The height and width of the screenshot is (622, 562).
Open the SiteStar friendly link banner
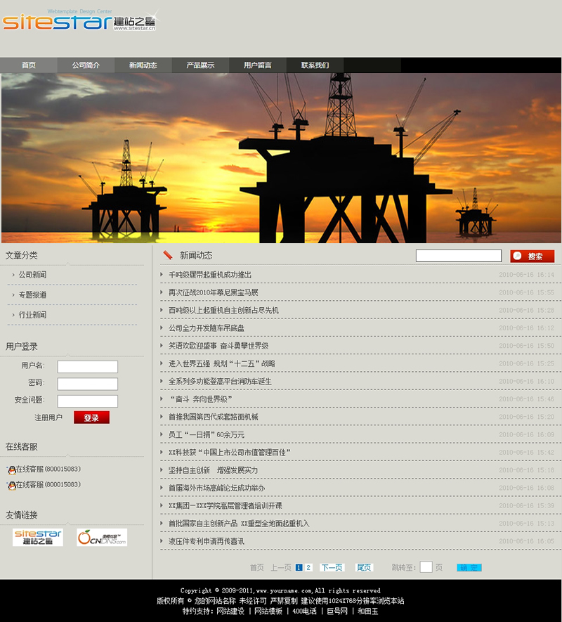38,538
